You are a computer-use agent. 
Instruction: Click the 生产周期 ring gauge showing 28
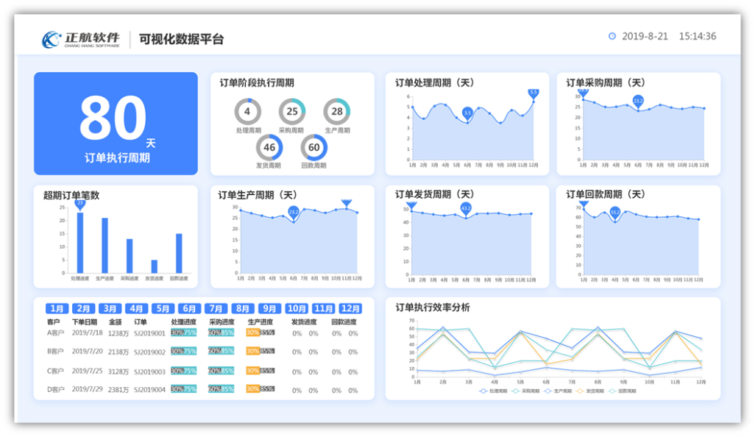click(337, 112)
